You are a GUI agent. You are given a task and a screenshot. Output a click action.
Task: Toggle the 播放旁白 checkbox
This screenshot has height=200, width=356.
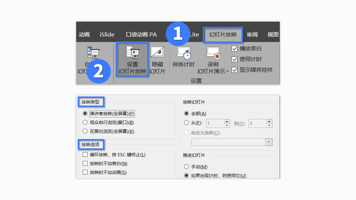235,49
